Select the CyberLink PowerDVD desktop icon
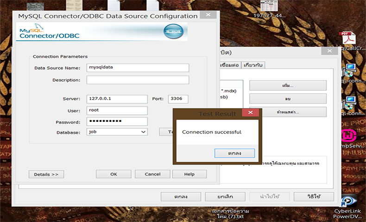The image size is (366, 222). 348,201
